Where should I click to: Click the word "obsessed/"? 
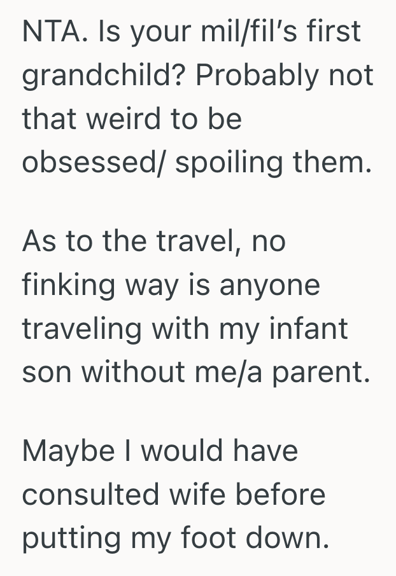[94, 163]
